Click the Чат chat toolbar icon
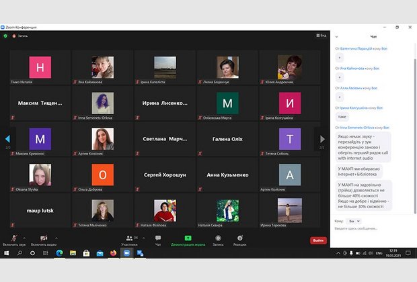 [x=158, y=240]
